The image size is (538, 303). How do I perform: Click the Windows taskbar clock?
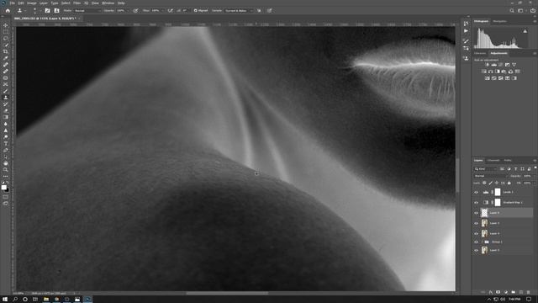tap(514, 300)
